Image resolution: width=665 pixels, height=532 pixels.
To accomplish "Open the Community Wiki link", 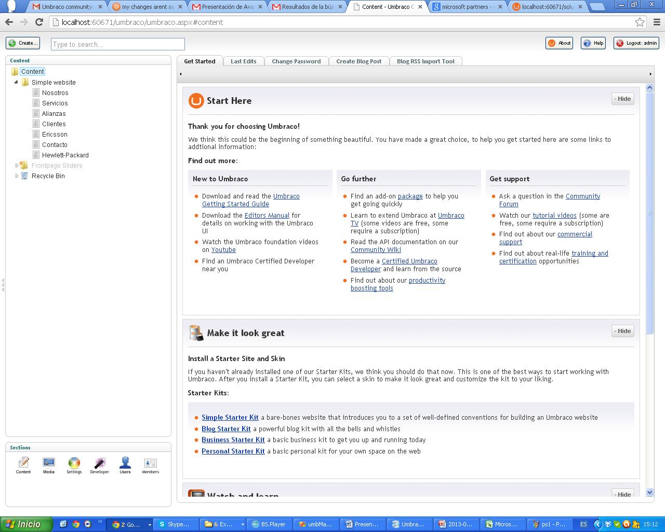I will [376, 249].
